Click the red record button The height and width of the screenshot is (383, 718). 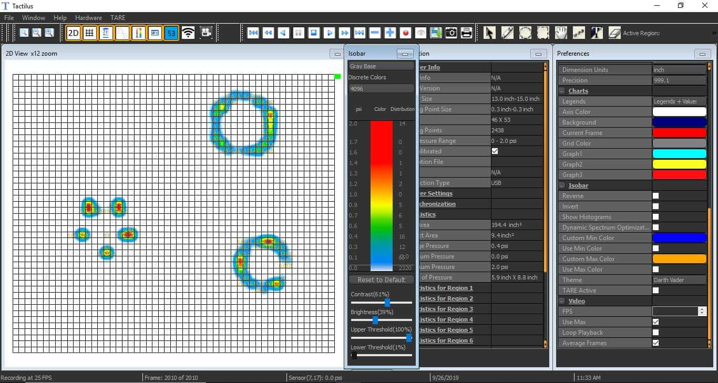pyautogui.click(x=405, y=33)
